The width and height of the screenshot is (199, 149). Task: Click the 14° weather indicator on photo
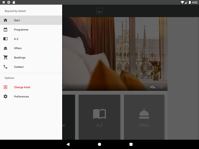coord(157,87)
